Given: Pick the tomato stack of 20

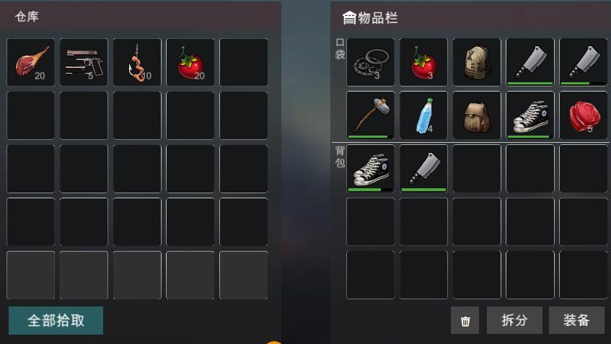Looking at the screenshot, I should [190, 62].
